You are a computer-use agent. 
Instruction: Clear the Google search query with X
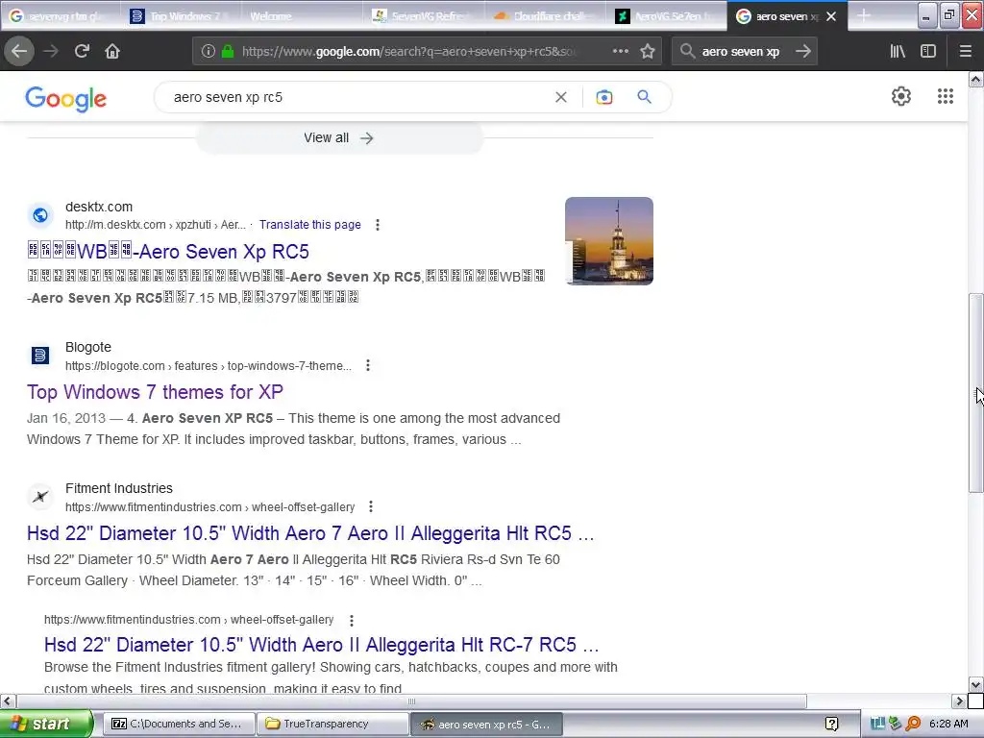[x=561, y=97]
